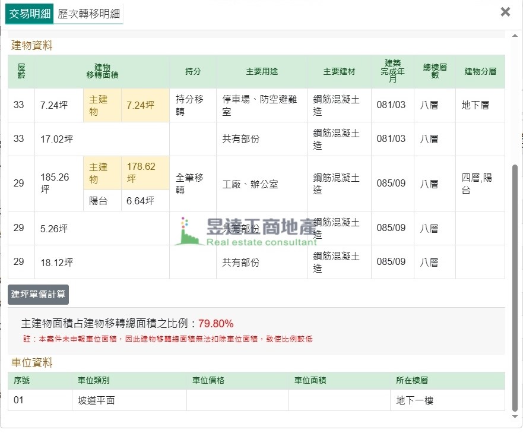523x436 pixels.
Task: Click the 79.80% ratio value
Action: click(x=215, y=324)
